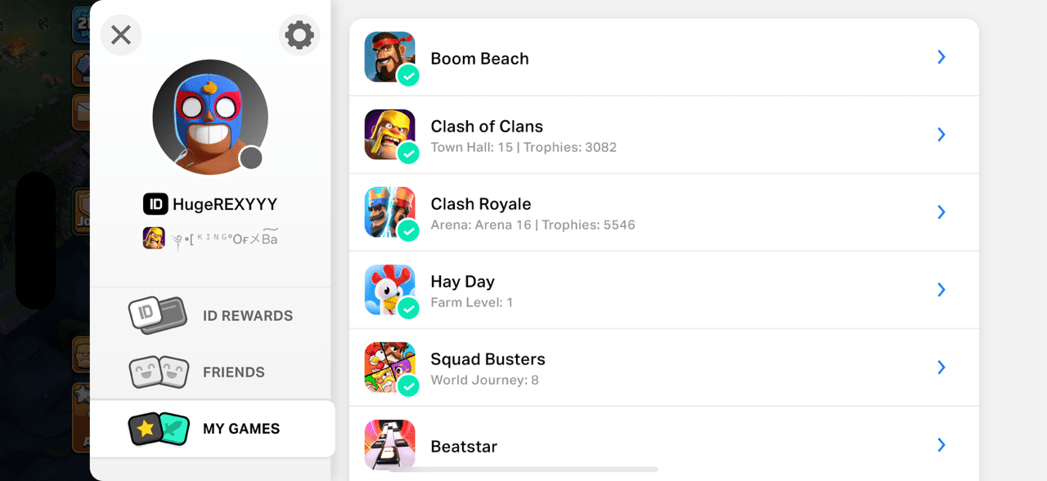Tap the Squad Busters game icon
The image size is (1047, 481).
pos(389,367)
